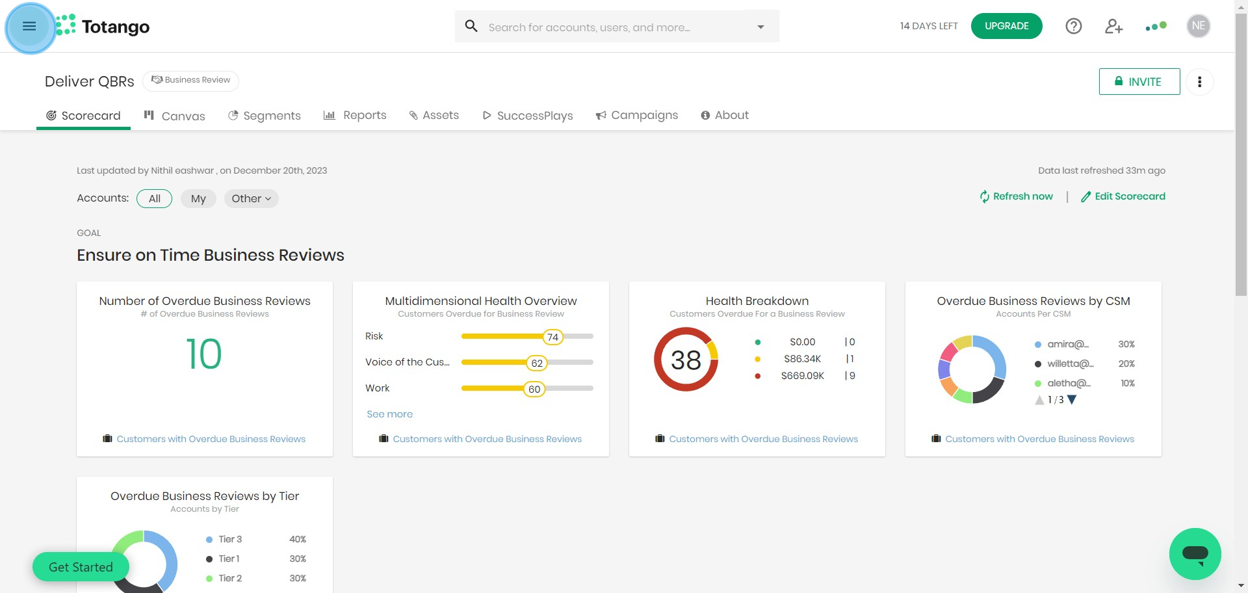Click the lock icon on INVITE
Screen dimensions: 1248x593
coord(1119,81)
